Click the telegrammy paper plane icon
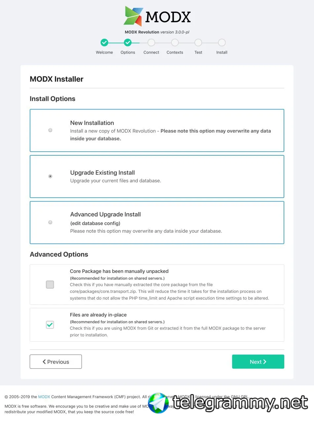Image resolution: width=314 pixels, height=423 pixels. click(158, 403)
